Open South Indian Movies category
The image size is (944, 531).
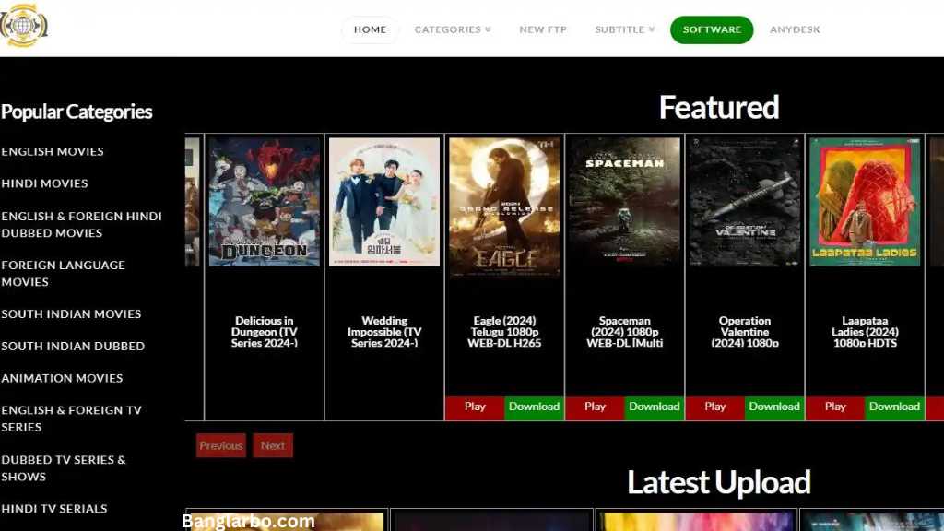[x=71, y=313]
